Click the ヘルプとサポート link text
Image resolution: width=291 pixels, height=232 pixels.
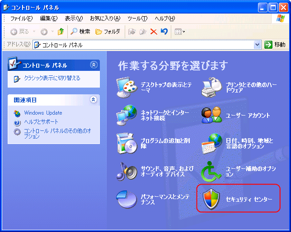(x=41, y=122)
